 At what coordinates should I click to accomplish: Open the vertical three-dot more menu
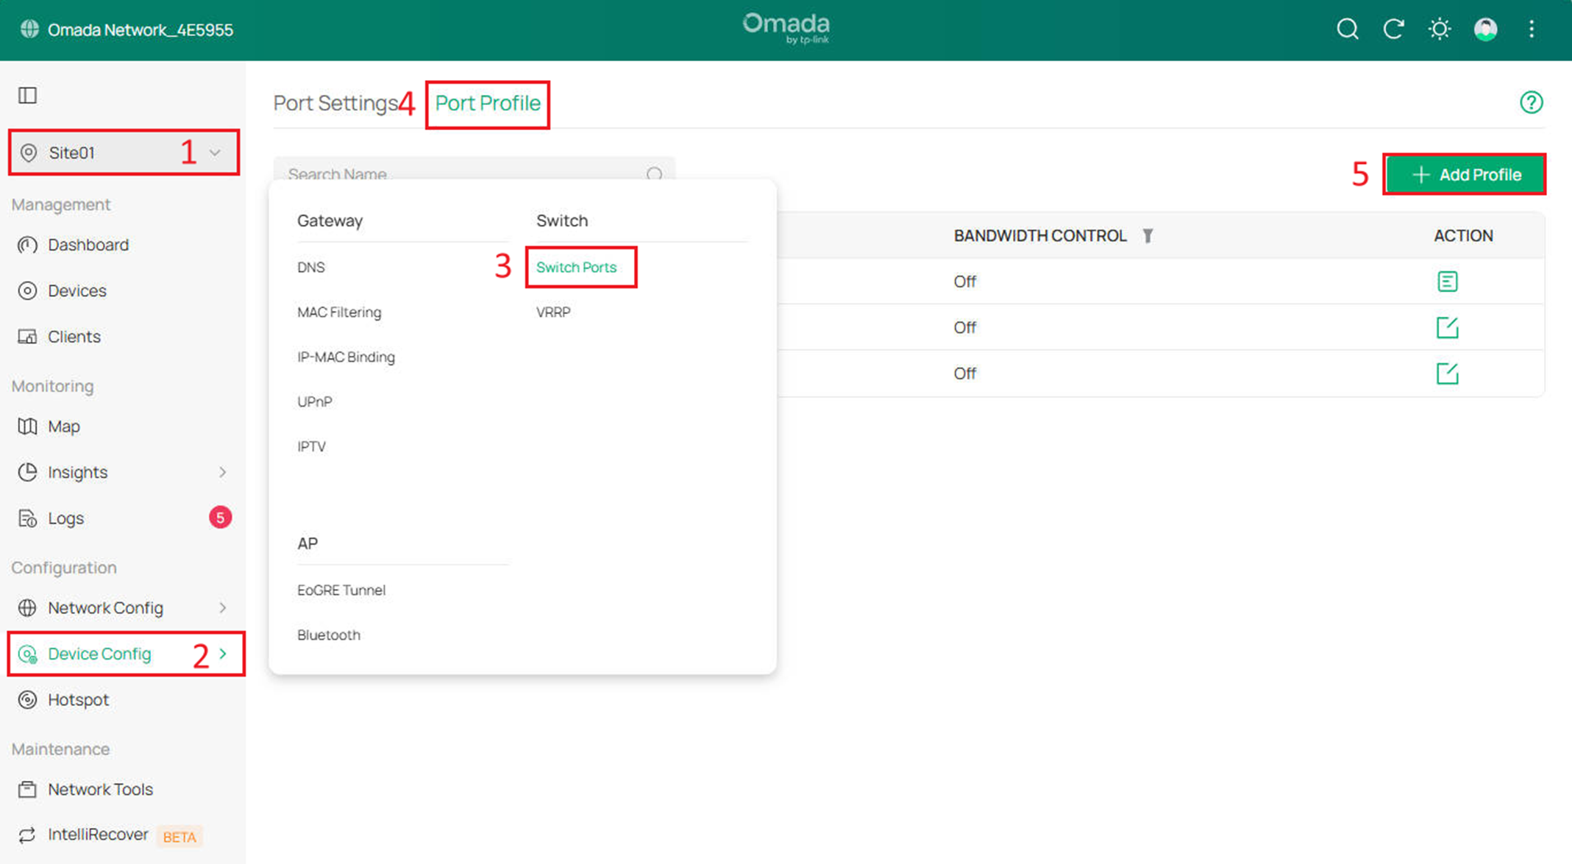tap(1532, 29)
